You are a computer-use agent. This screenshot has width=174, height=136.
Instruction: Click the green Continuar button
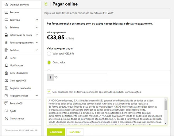point(56,132)
